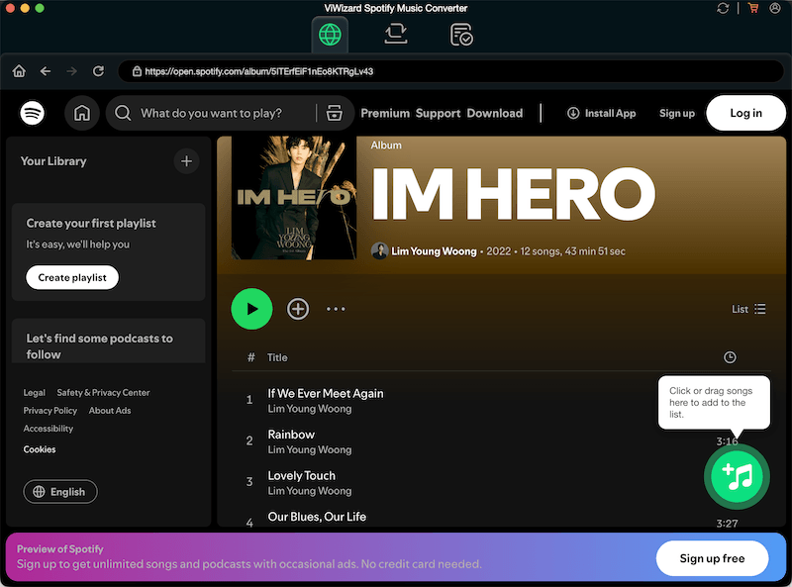Click the refresh sync icon in title bar
The height and width of the screenshot is (587, 792).
723,8
